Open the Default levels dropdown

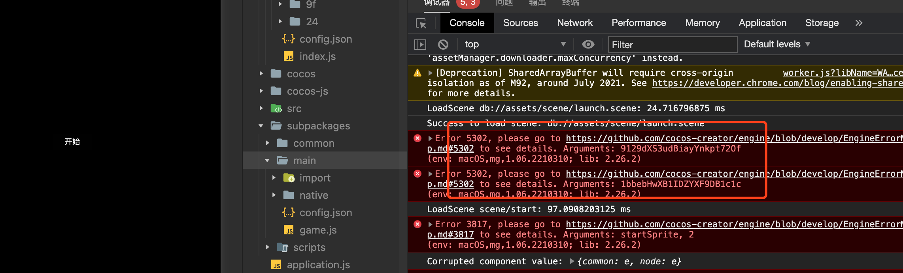point(777,45)
